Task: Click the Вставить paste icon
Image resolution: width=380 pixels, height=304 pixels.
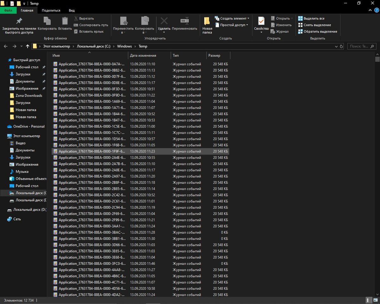Action: point(65,24)
